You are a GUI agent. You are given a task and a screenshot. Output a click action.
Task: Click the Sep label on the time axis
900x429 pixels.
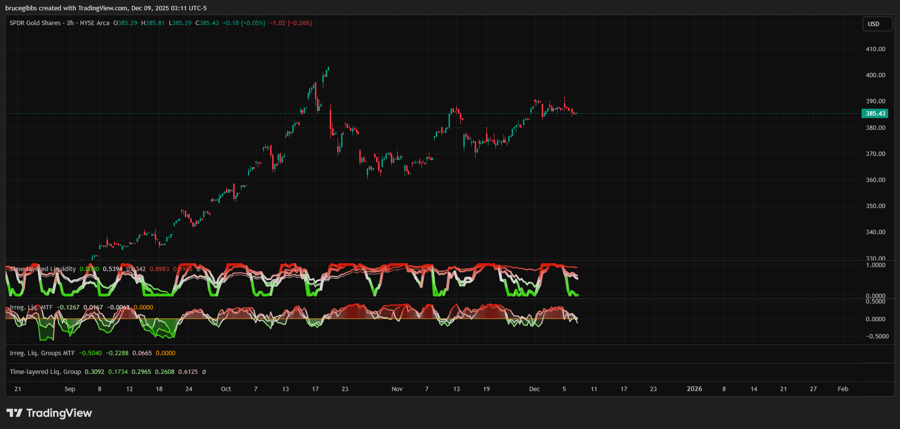[69, 389]
